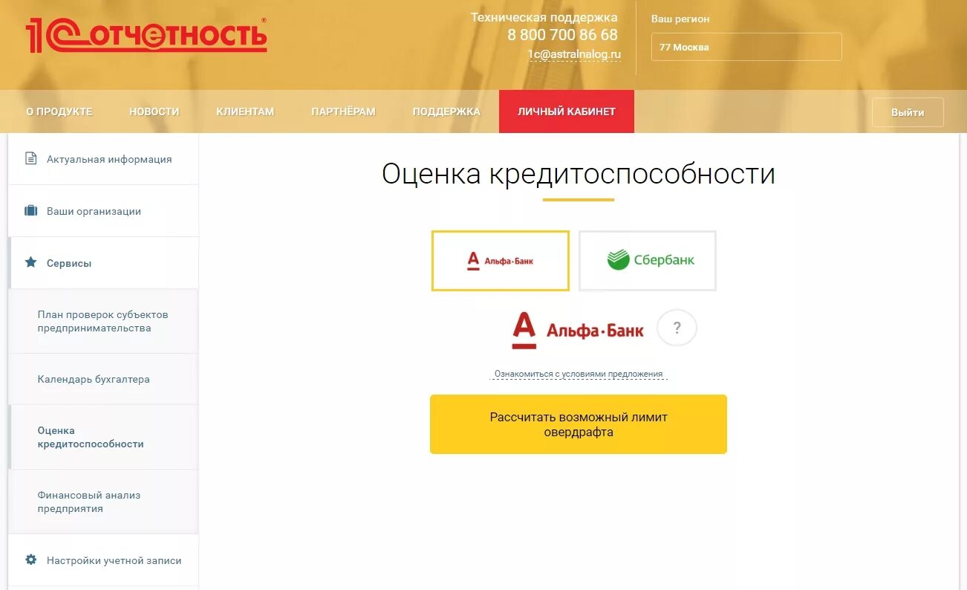Select the Альфа-Банк bank tile
The height and width of the screenshot is (590, 967).
(x=500, y=260)
